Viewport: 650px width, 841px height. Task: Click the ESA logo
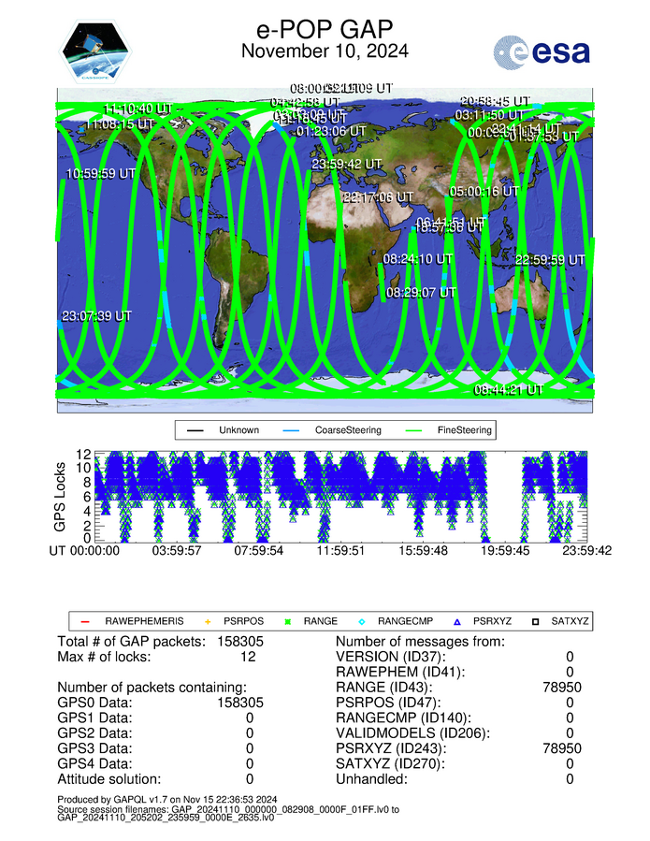(542, 51)
